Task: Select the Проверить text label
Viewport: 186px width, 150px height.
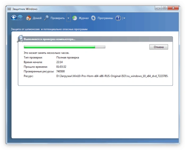Action: click(57, 18)
